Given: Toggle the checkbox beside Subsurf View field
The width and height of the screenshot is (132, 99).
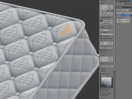Looking at the screenshot, I should [131, 20].
